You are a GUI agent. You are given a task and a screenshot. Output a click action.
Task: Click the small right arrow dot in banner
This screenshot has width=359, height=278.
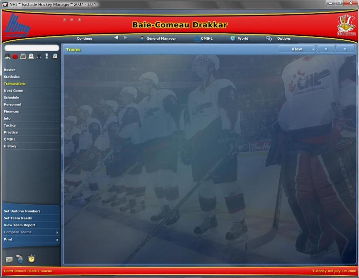coord(79,20)
